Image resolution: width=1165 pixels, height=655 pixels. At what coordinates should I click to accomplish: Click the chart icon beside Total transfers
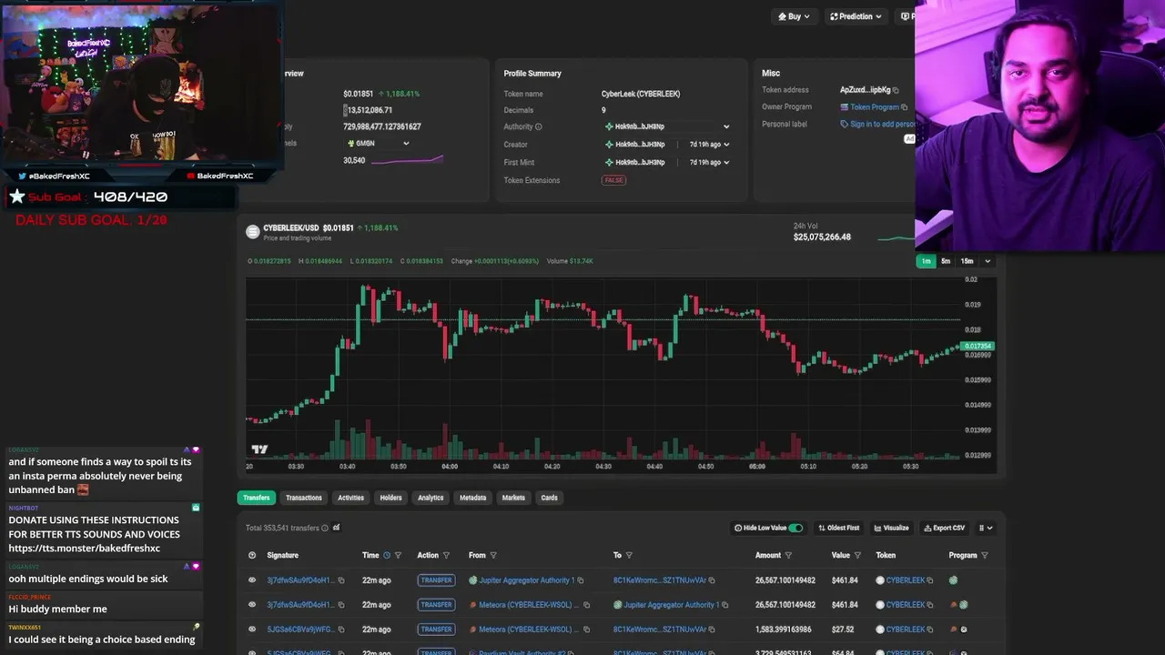[336, 528]
